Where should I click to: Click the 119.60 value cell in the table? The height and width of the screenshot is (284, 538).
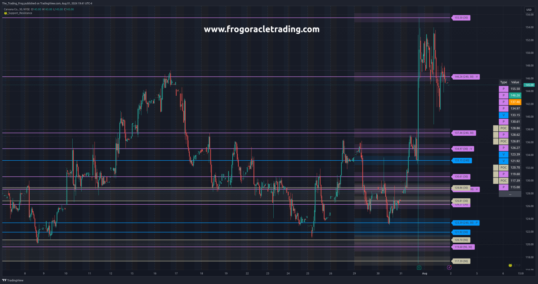[x=515, y=174]
